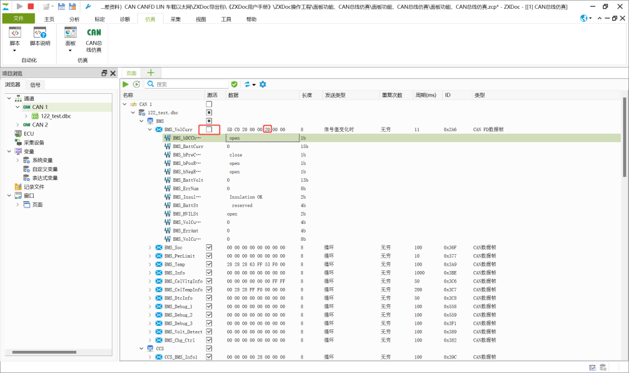Uncheck the BMS_Chg_Ctrl activation checkbox
Screen dimensions: 629x373
pos(209,340)
